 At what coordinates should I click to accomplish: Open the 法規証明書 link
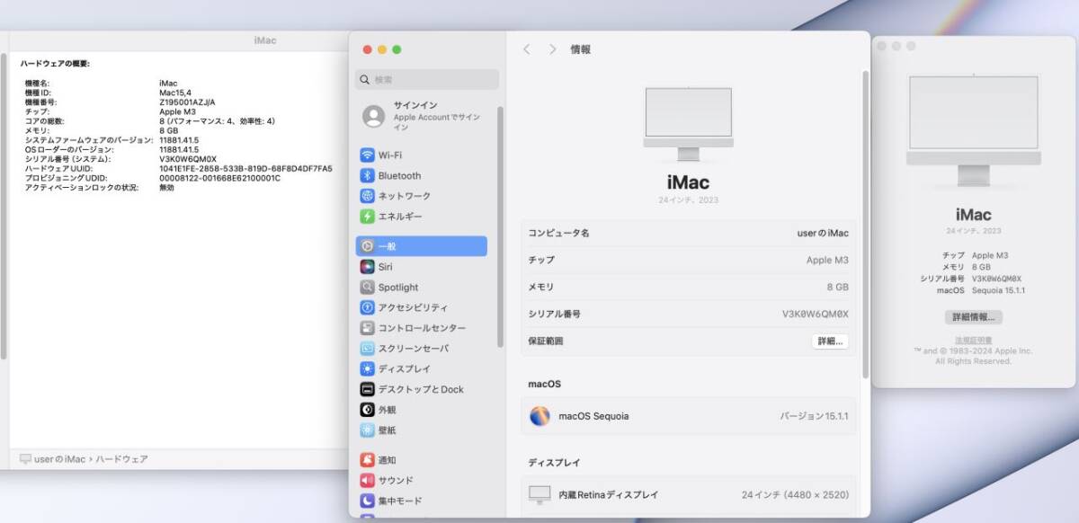(x=973, y=341)
